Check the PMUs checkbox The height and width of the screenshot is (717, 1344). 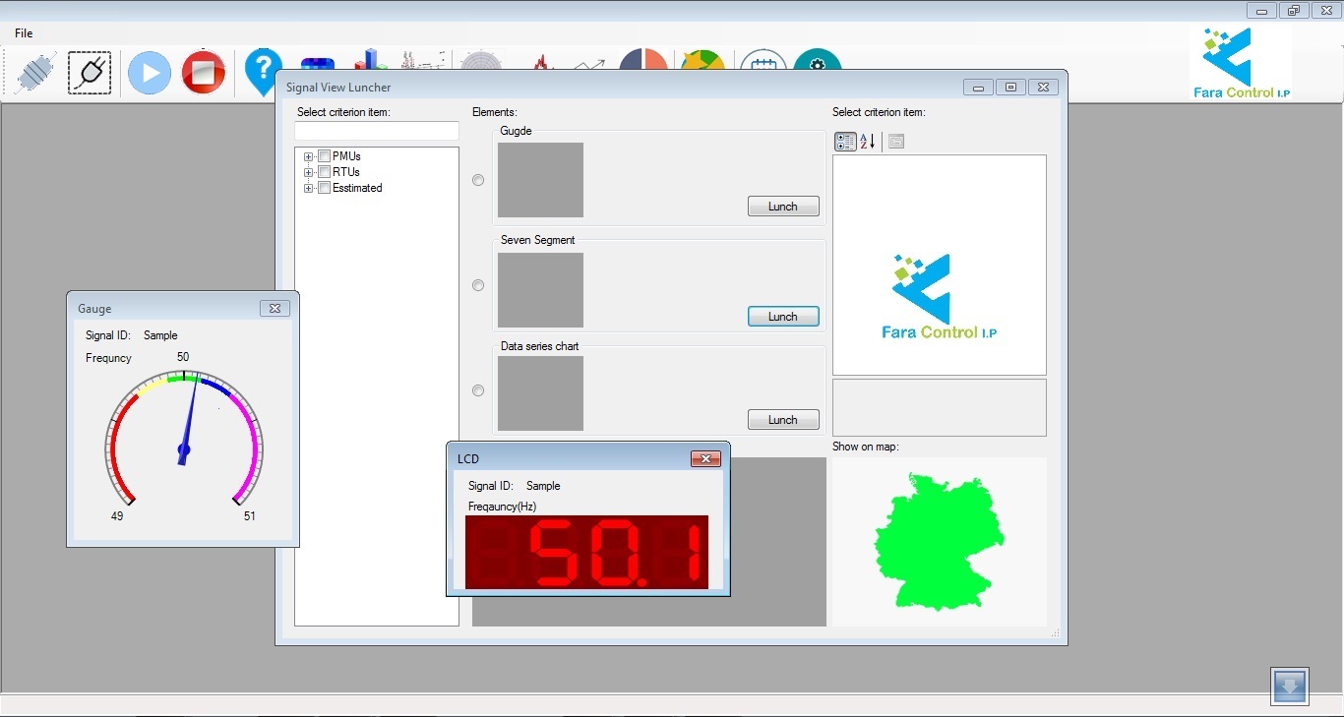click(324, 156)
